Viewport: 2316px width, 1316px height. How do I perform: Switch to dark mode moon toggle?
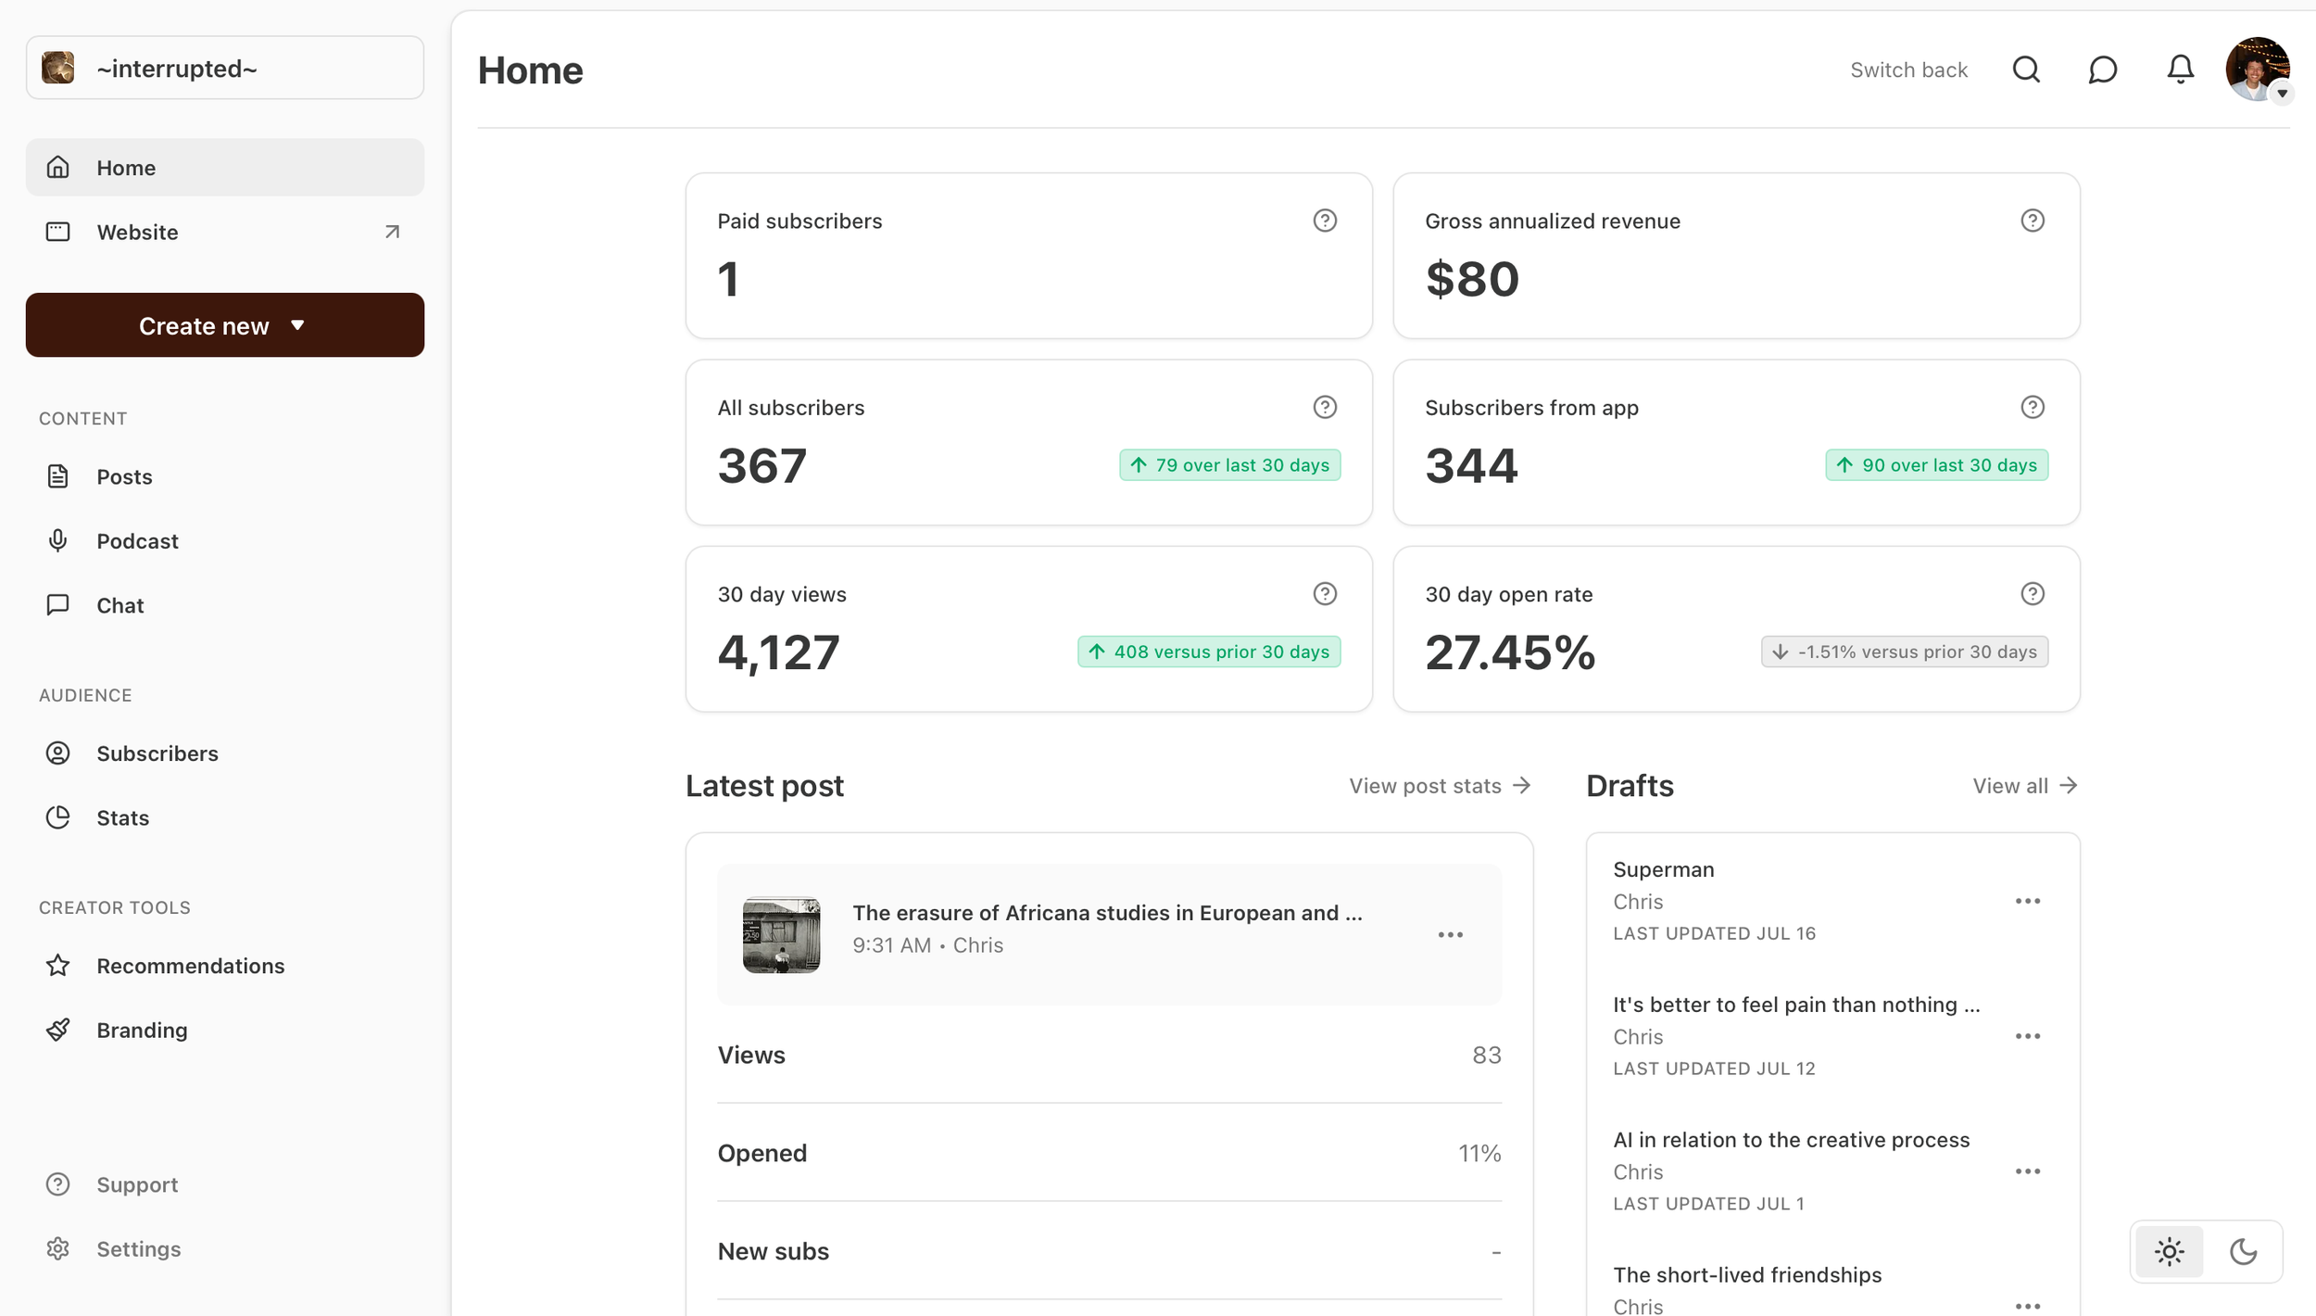[x=2243, y=1252]
